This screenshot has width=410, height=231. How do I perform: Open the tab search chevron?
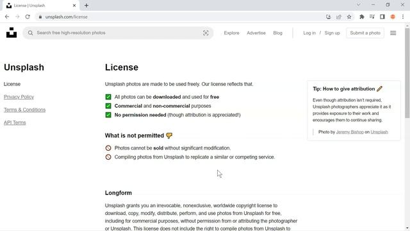coord(359,4)
